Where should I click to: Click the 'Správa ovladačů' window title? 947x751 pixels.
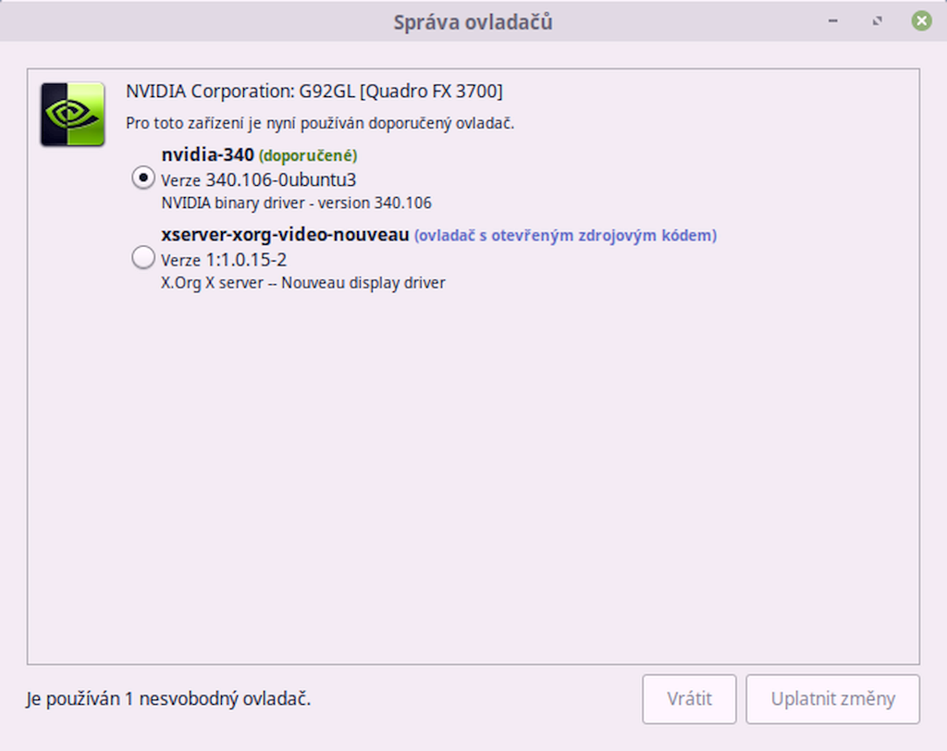[x=473, y=22]
